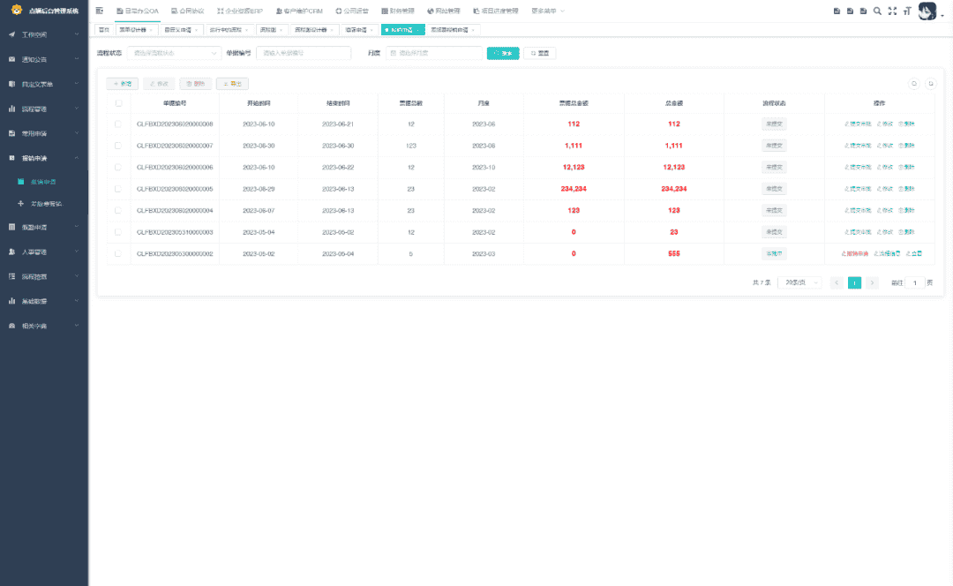This screenshot has width=953, height=586.
Task: Click the round search toggle icon above table
Action: (914, 84)
